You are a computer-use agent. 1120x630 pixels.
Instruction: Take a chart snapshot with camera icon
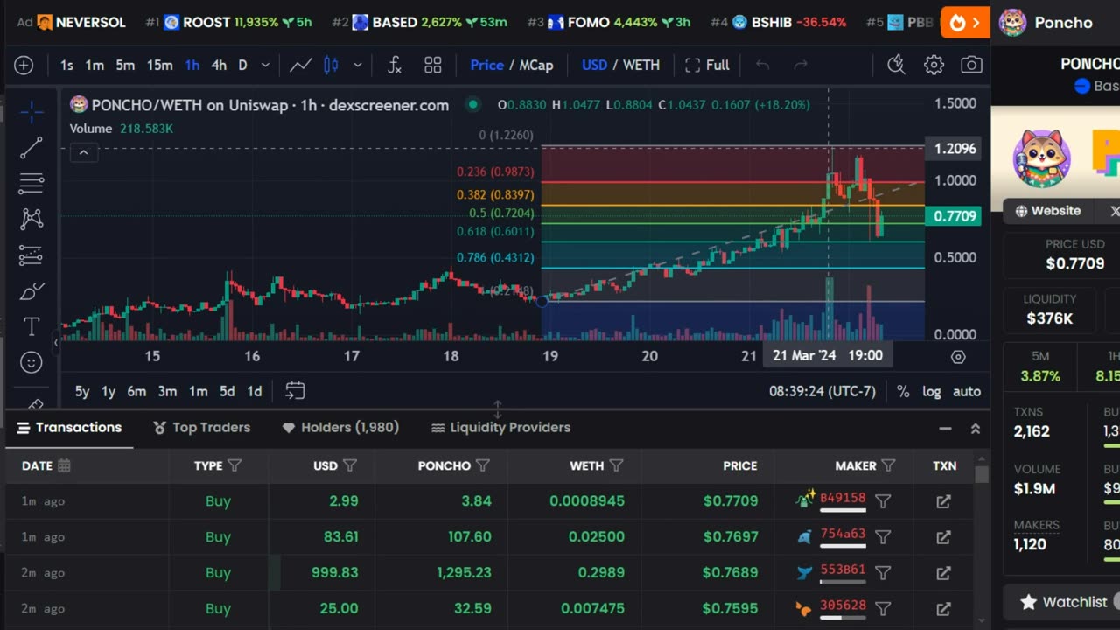(971, 65)
